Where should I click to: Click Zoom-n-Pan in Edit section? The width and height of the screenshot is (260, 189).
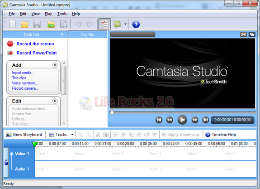pos(23,114)
